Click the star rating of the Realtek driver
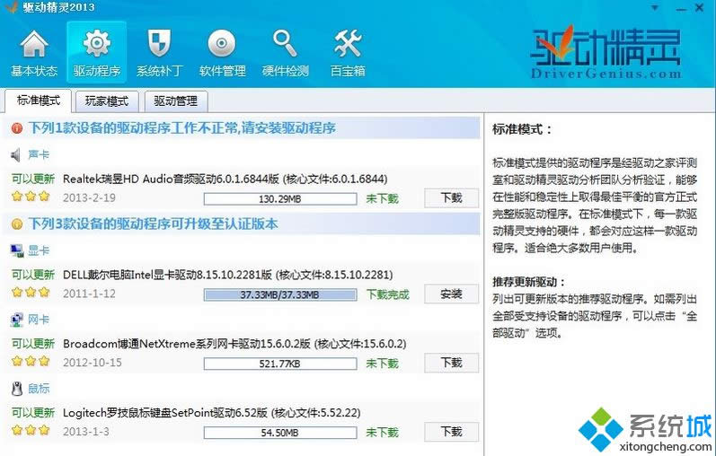Screen dimensions: 716x456 coord(31,197)
